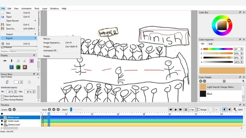Remove a color from the palette
This screenshot has height=138, width=246.
click(x=204, y=81)
